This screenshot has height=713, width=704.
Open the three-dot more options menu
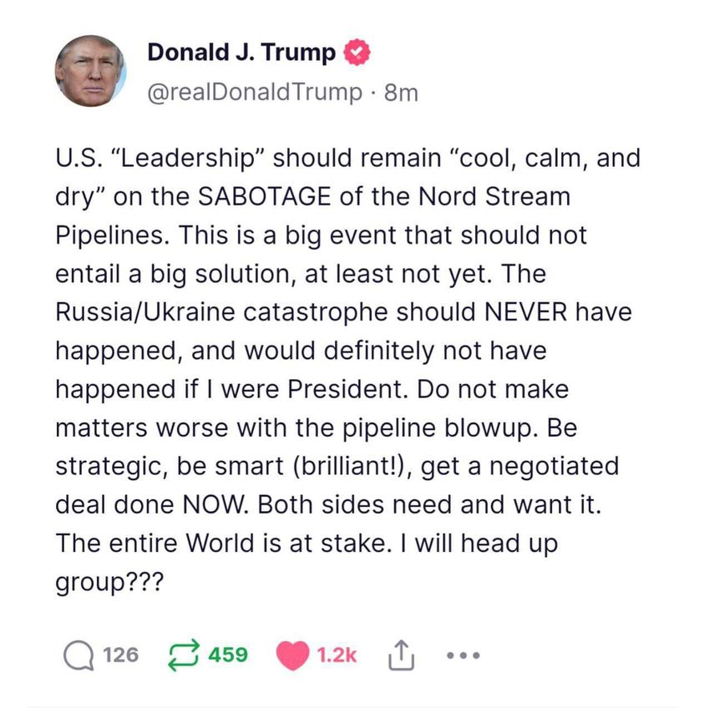[463, 655]
